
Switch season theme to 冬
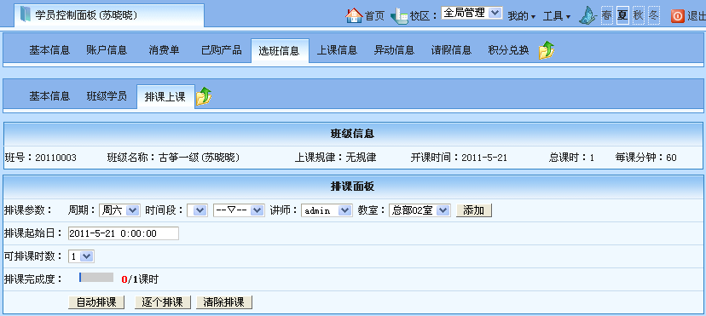pyautogui.click(x=654, y=15)
